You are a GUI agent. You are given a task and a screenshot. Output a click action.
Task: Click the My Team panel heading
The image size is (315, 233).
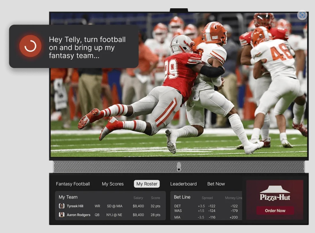tap(68, 197)
